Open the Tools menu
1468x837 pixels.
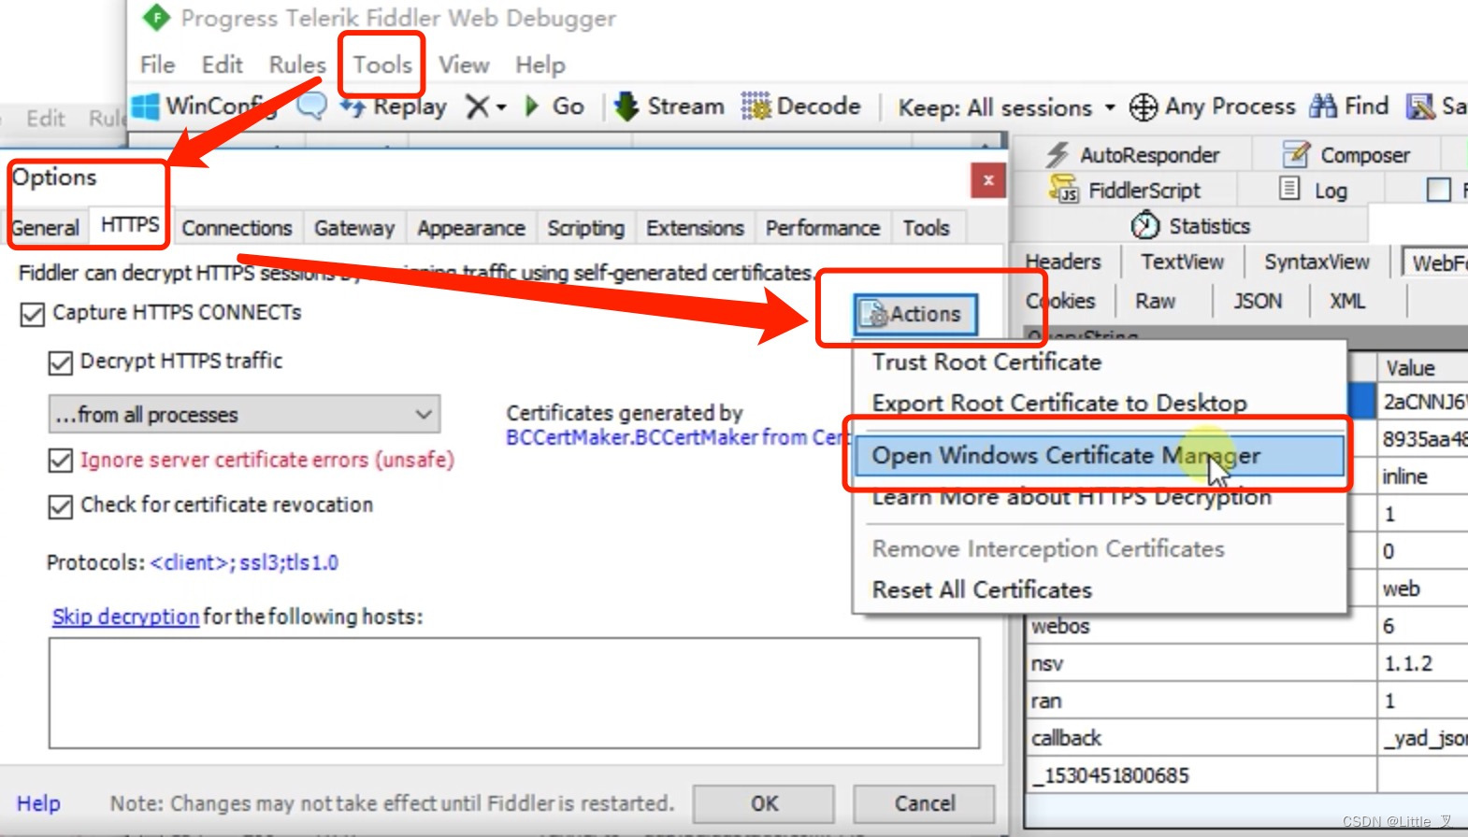(x=382, y=64)
